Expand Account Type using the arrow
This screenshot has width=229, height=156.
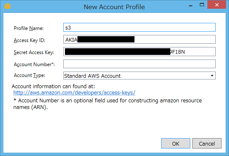coord(212,76)
